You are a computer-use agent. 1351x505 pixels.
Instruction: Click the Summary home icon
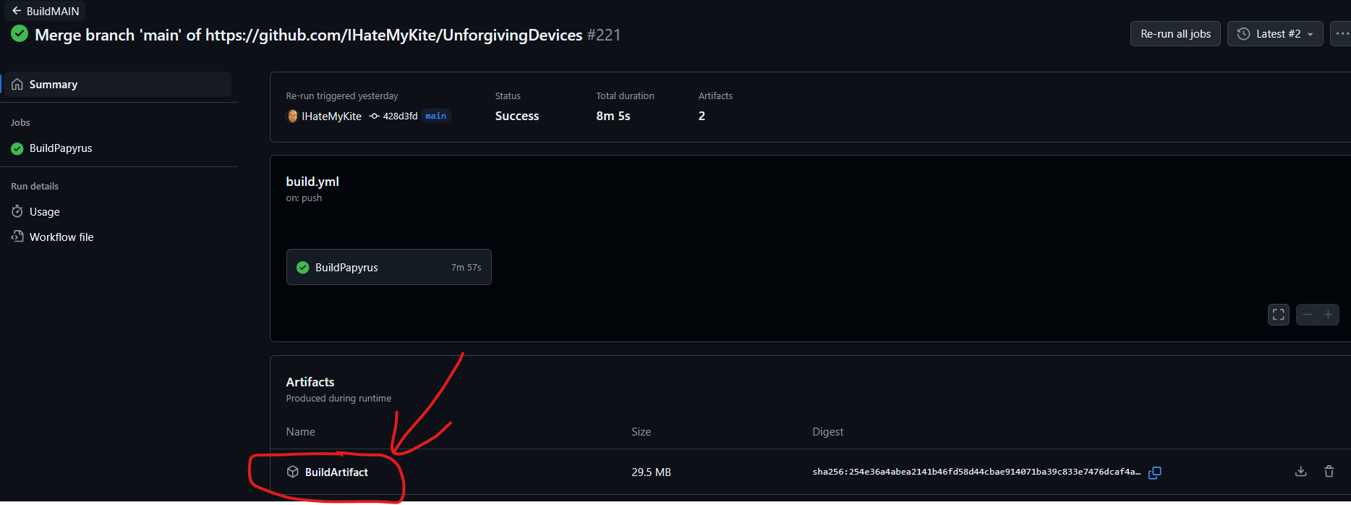pos(17,85)
